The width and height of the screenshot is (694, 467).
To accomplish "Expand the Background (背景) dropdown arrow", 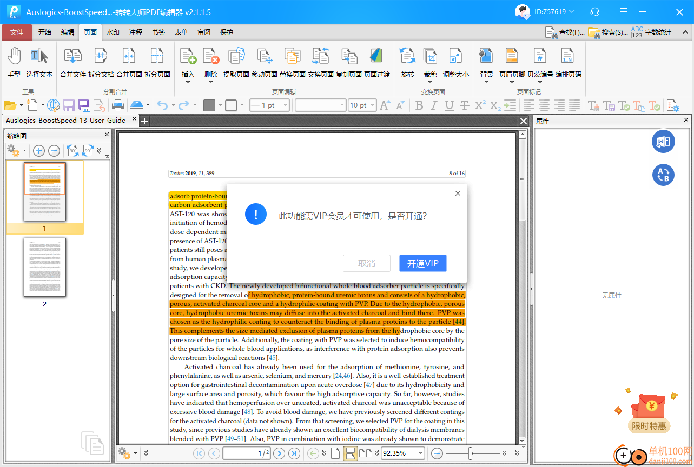I will 486,82.
